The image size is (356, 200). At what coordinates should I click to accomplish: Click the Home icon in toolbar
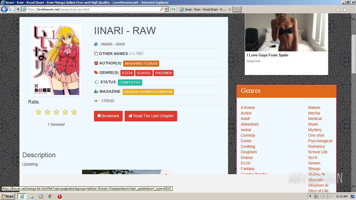(338, 9)
